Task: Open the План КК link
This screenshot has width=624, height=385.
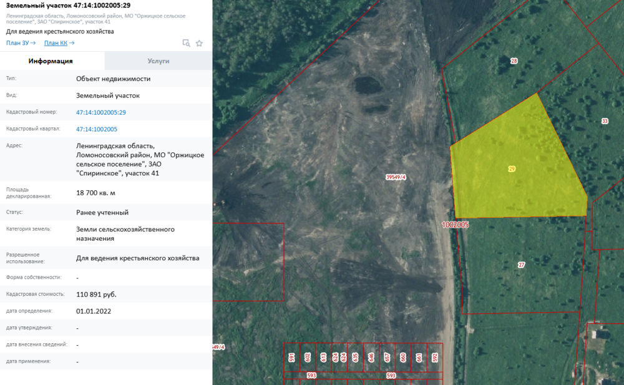Action: pyautogui.click(x=59, y=43)
